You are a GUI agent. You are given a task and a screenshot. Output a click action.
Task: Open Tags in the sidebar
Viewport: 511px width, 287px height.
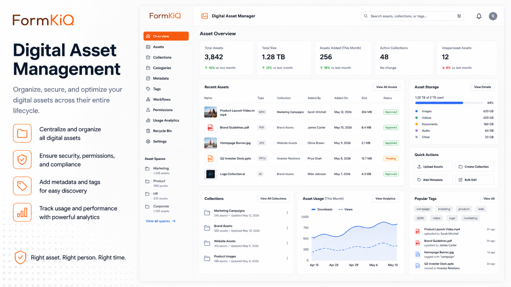click(x=166, y=89)
